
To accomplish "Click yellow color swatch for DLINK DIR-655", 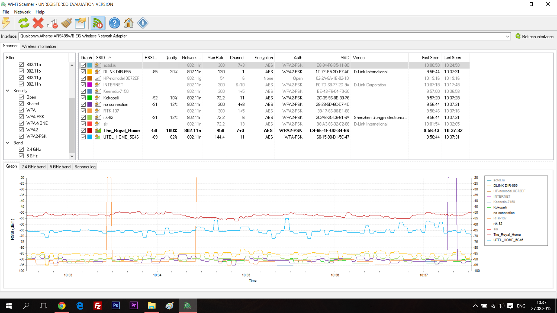I will click(x=90, y=72).
